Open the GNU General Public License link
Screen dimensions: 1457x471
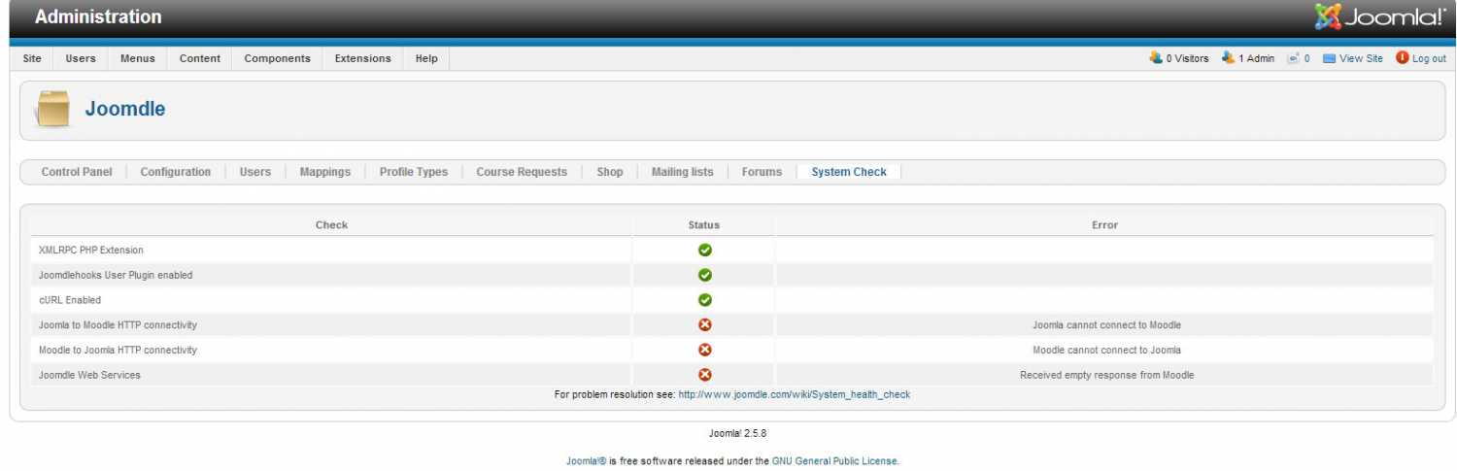click(834, 461)
